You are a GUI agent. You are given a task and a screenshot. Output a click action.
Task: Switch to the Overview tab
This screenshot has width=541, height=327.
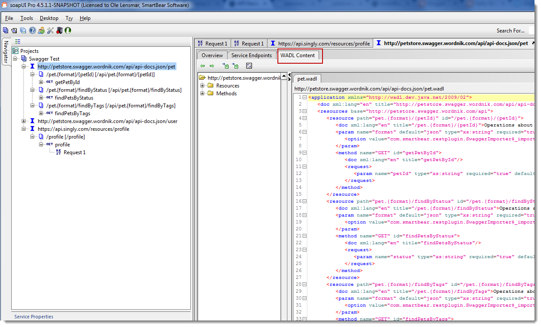click(212, 55)
